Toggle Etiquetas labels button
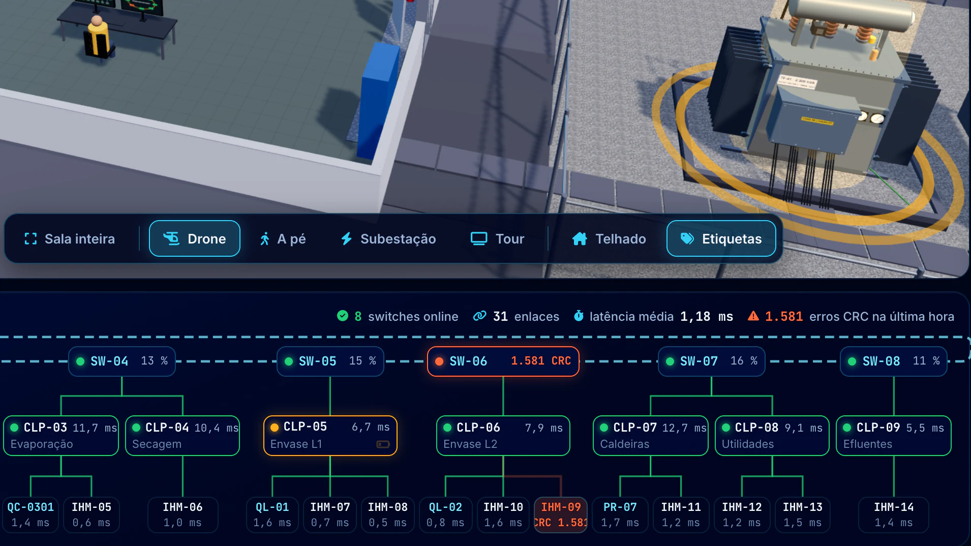The height and width of the screenshot is (546, 971). click(x=721, y=238)
